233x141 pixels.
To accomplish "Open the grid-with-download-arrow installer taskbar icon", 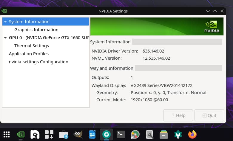I will click(49, 134).
